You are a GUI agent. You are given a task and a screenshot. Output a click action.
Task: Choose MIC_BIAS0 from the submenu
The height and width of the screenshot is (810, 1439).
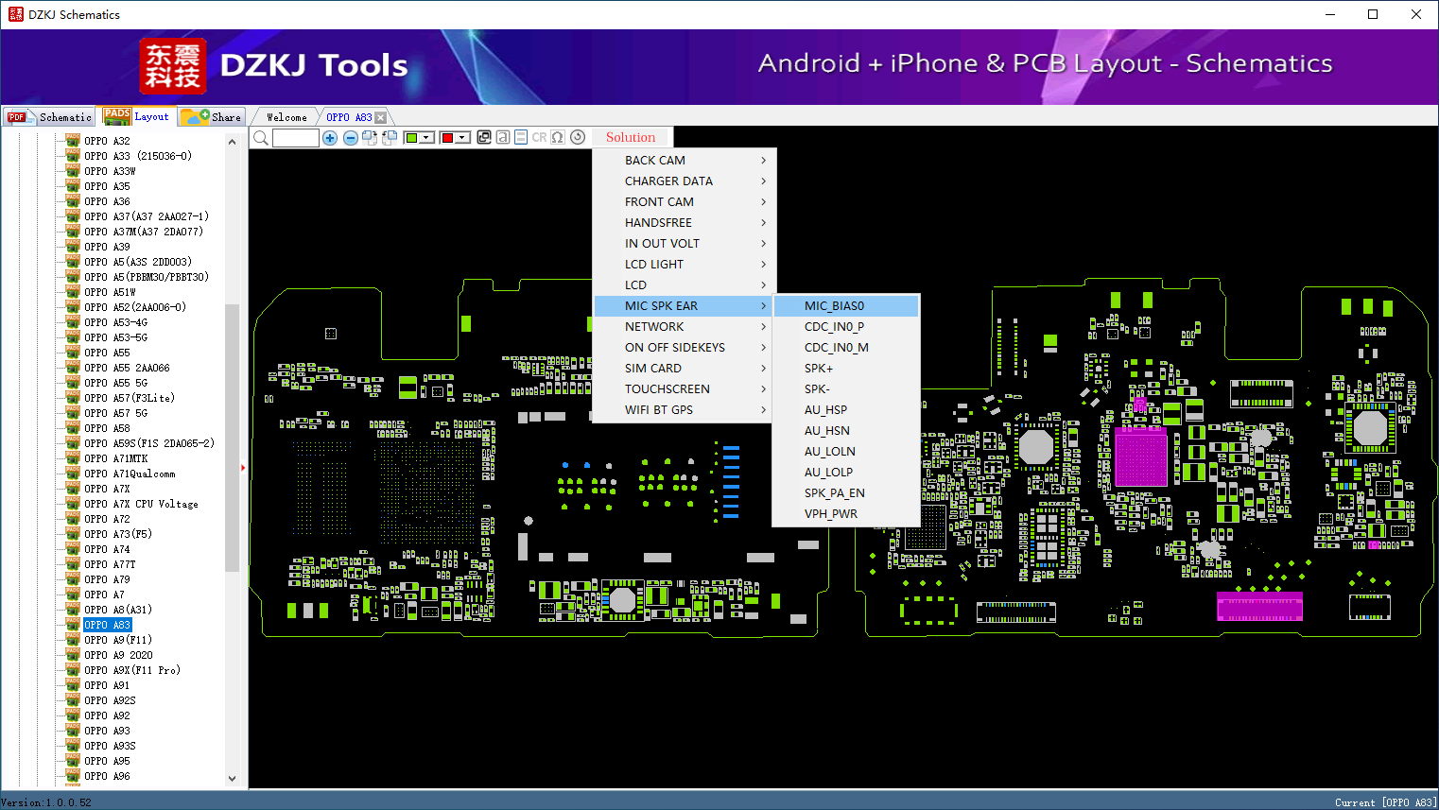point(846,306)
